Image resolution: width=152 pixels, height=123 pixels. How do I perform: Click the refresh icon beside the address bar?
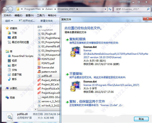[x=110, y=9]
